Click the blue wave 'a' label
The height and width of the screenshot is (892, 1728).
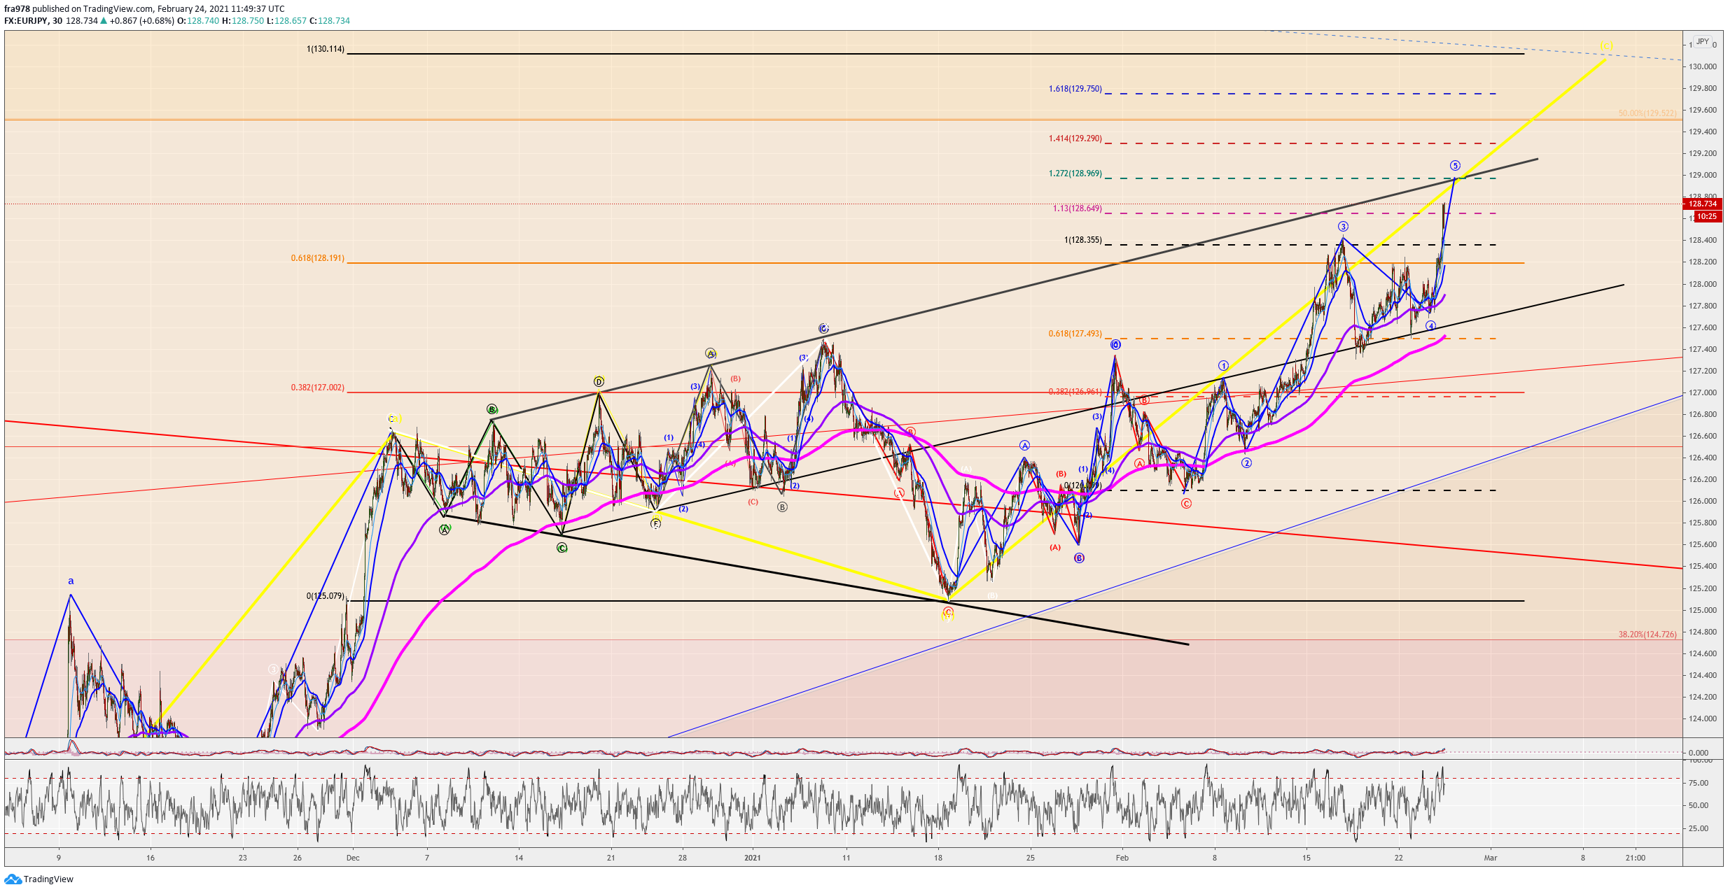coord(71,581)
